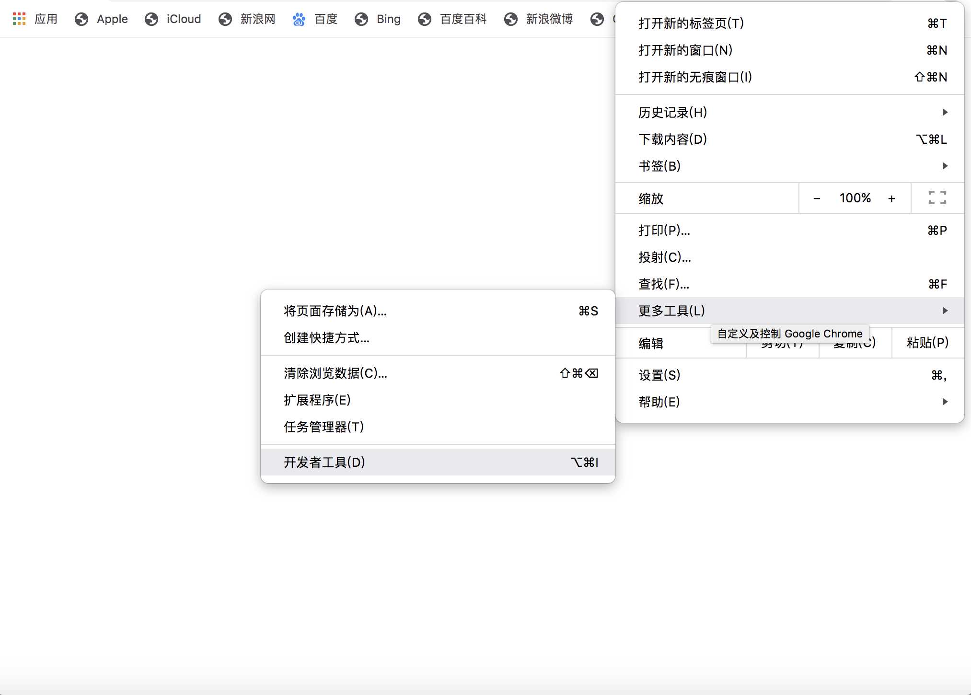
Task: Open Chrome 设置 (Settings)
Action: coord(659,375)
